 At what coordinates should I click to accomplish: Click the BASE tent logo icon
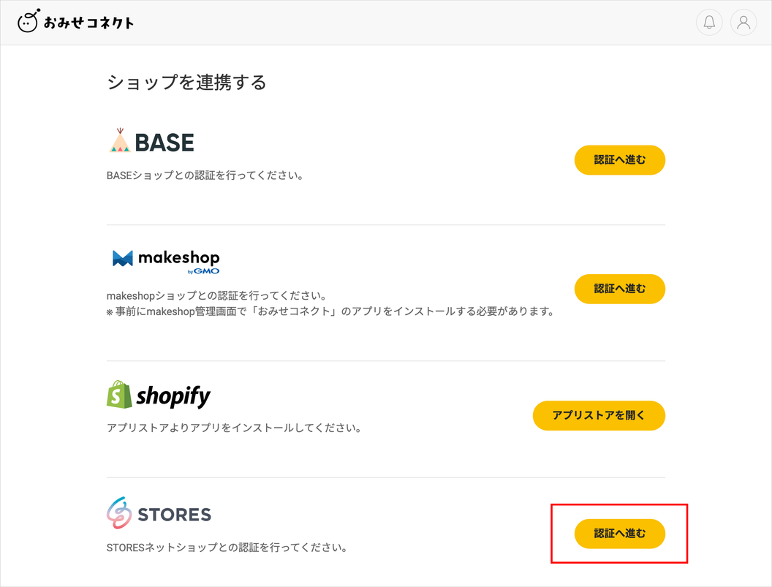120,140
